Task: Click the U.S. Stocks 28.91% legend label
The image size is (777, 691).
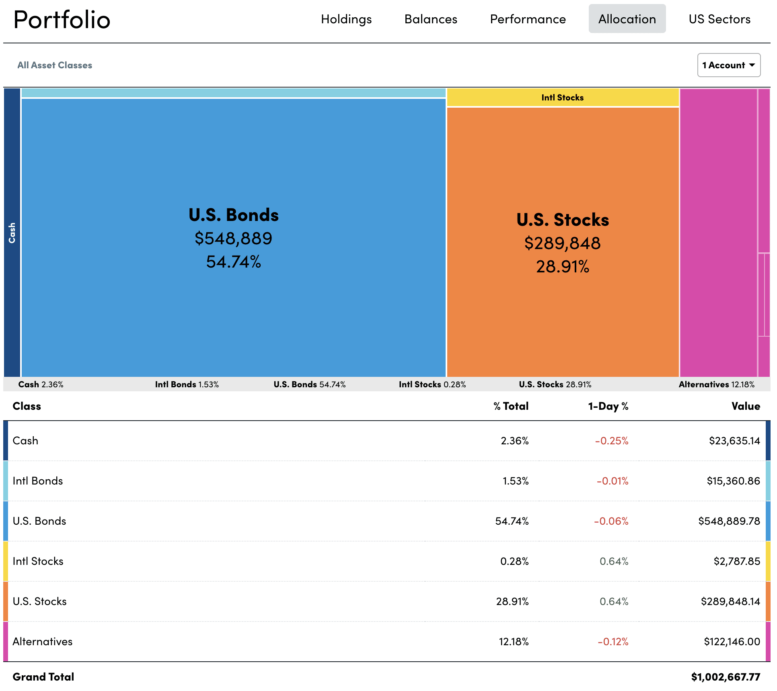Action: [x=555, y=384]
